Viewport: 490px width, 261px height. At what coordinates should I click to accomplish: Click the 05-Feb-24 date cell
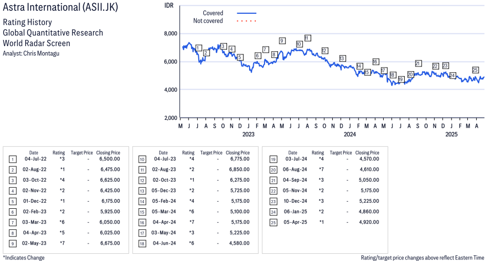tap(164, 201)
